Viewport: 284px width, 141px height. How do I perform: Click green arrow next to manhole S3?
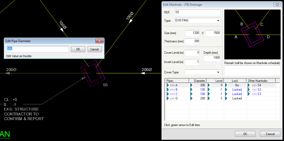(249, 94)
